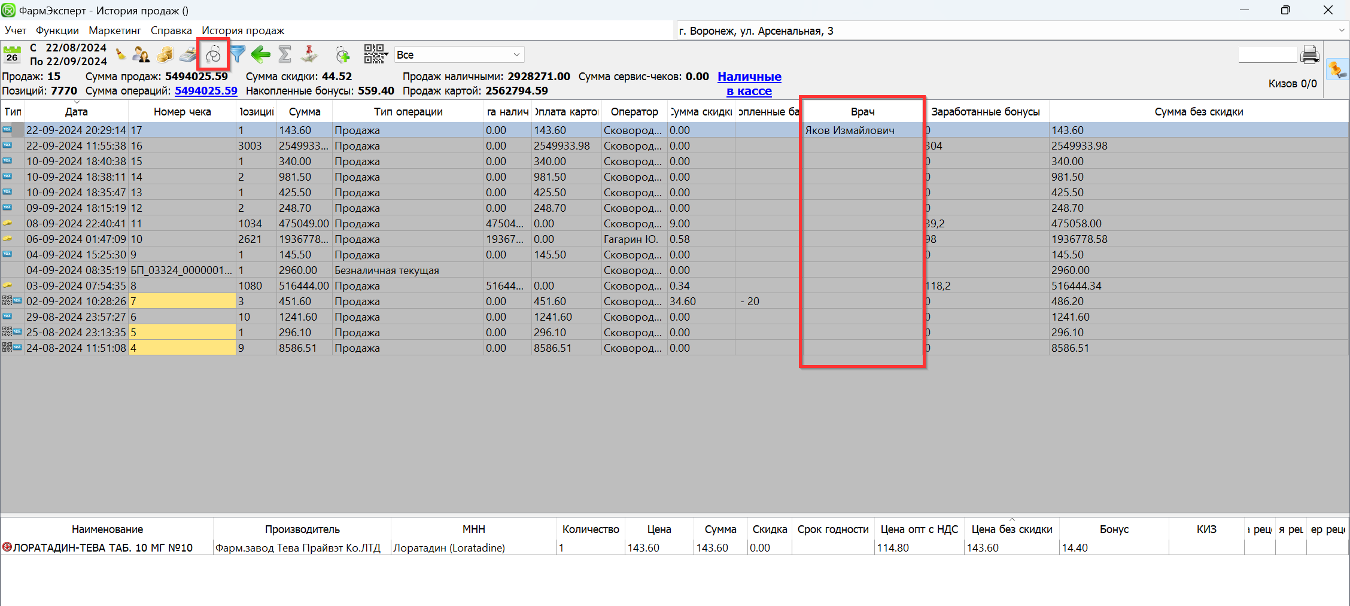Screen dimensions: 1350x606
Task: Expand the Воронеж address dropdown
Action: [x=1341, y=31]
